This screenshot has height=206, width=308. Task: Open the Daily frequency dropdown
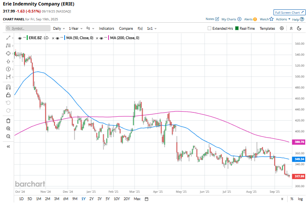58,29
